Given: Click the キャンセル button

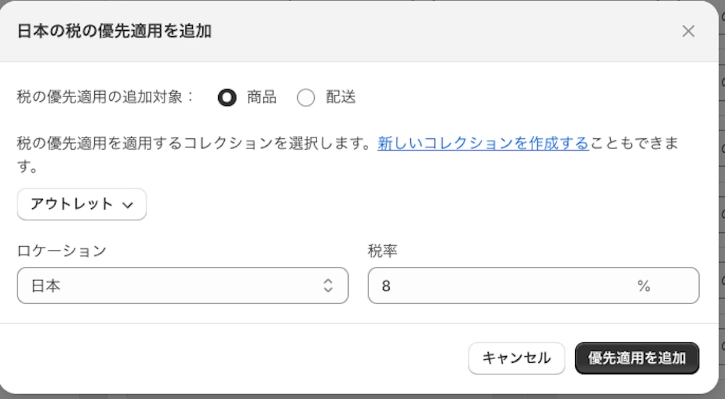Looking at the screenshot, I should [517, 357].
